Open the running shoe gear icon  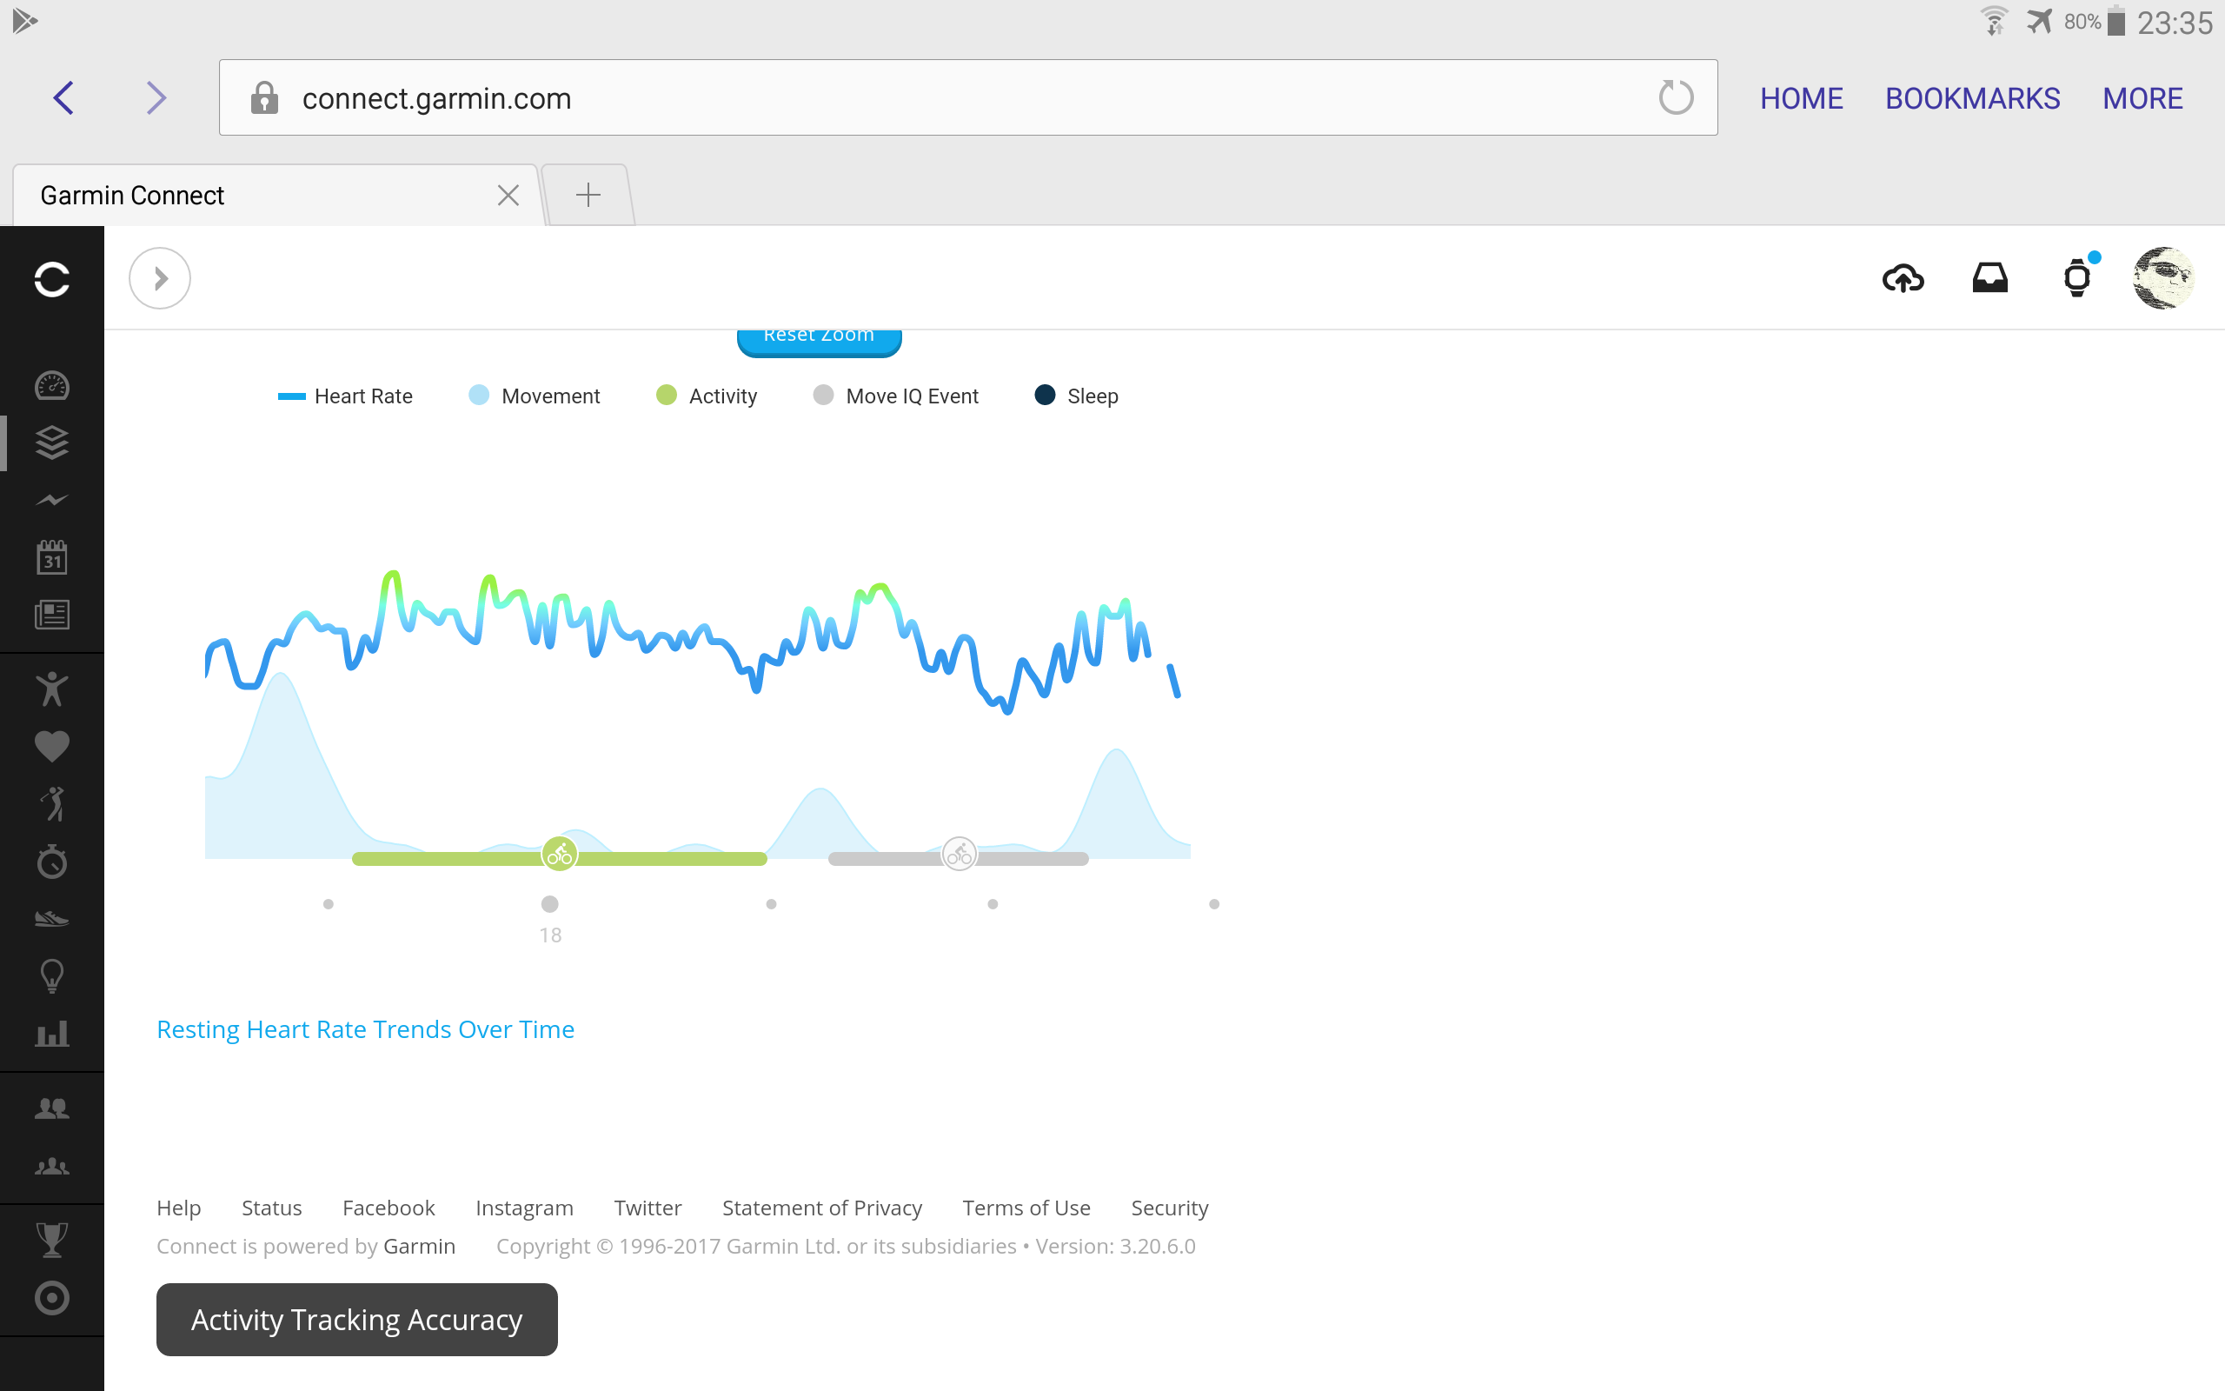coord(51,918)
